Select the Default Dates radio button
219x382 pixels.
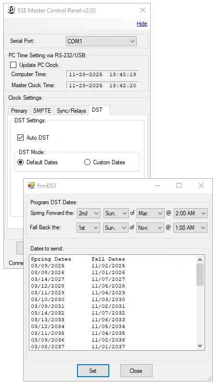click(20, 162)
